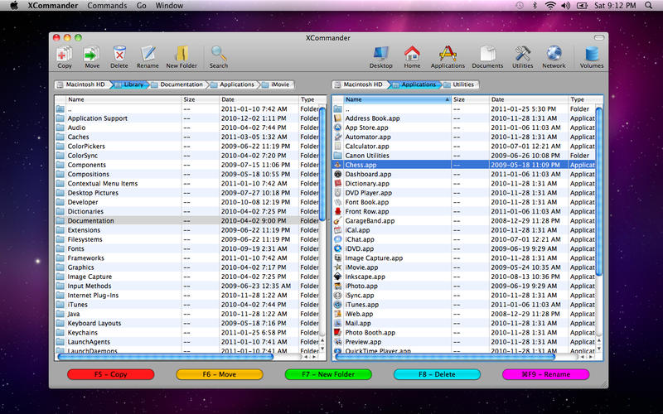
Task: Select left-pane Macintosh HD path segment
Action: click(x=82, y=84)
